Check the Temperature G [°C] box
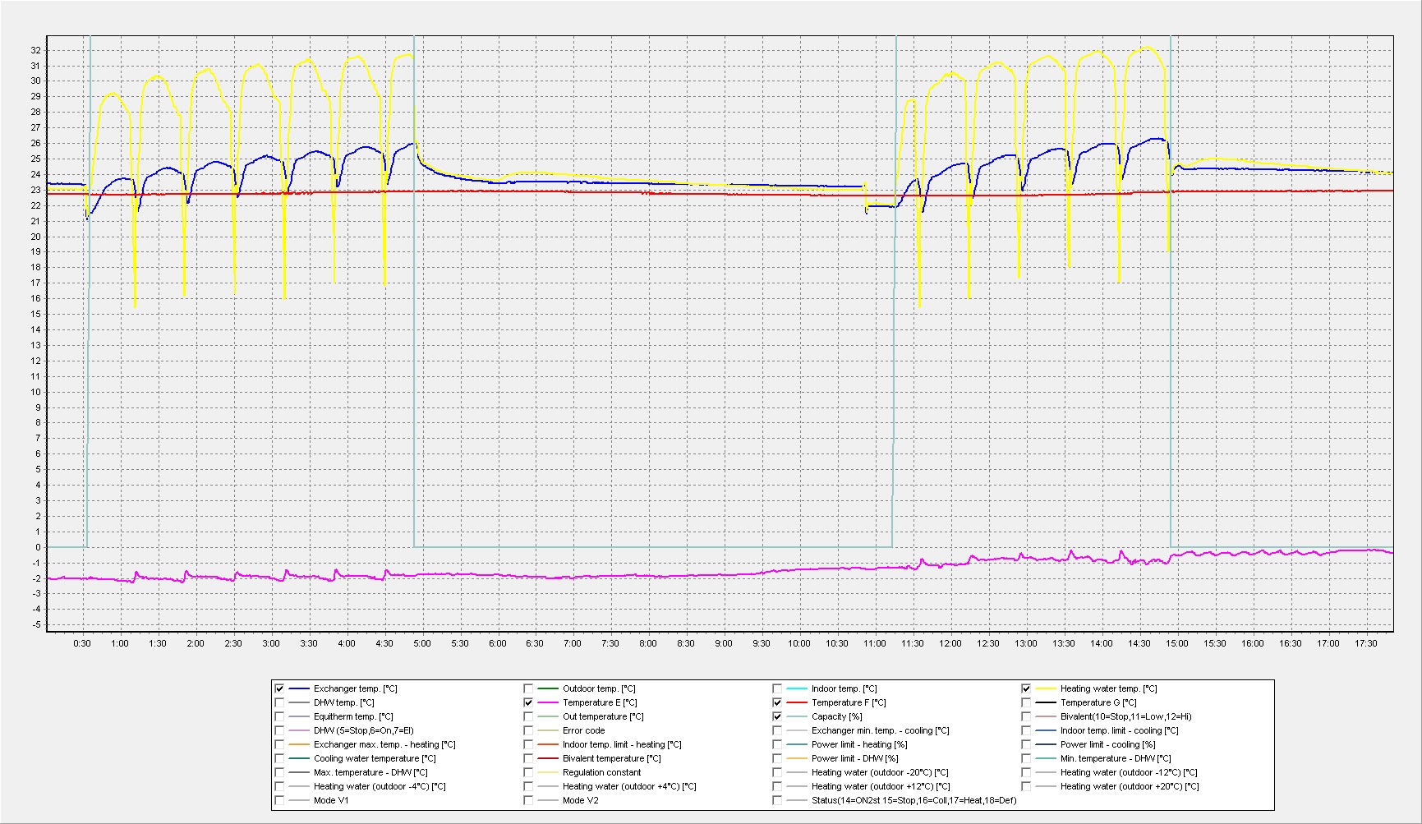The height and width of the screenshot is (824, 1422). pyautogui.click(x=1026, y=702)
